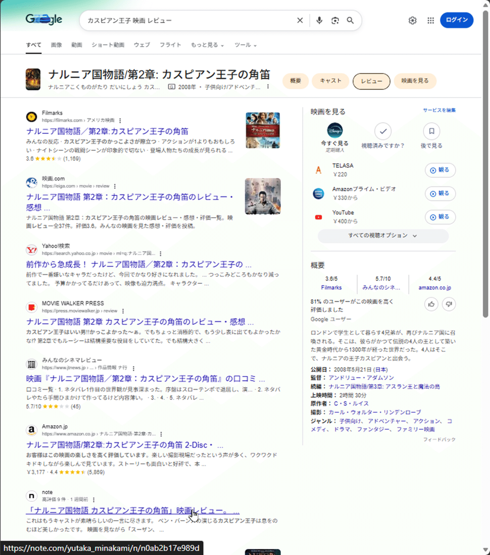Click the 映画を見る chip
The width and height of the screenshot is (490, 555).
tap(415, 81)
